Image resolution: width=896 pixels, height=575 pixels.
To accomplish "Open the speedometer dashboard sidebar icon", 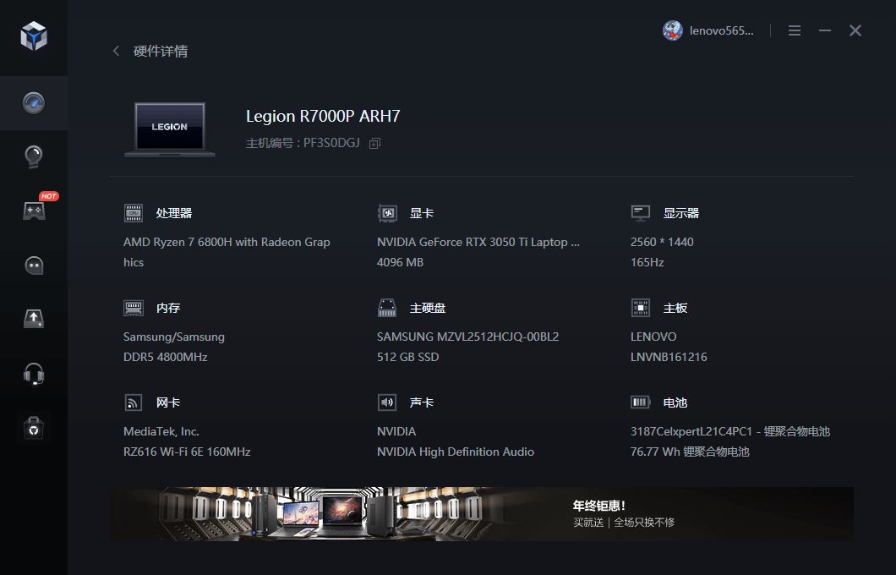I will [x=34, y=103].
